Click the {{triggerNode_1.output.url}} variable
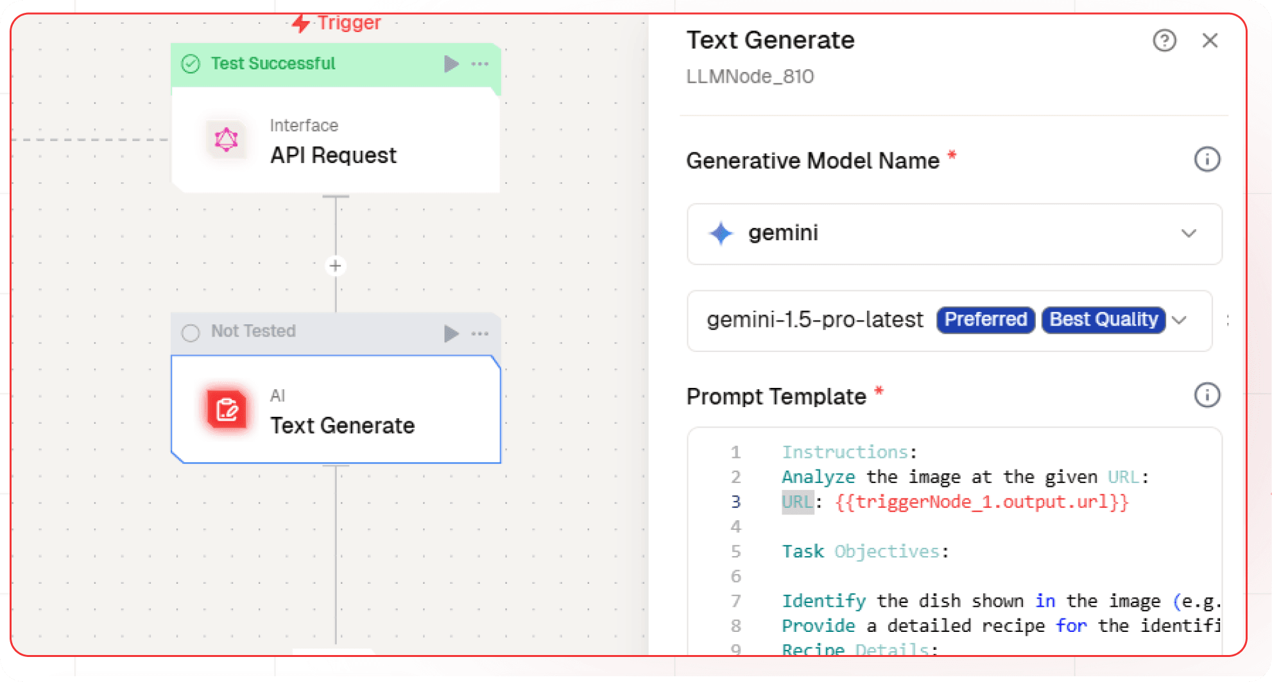The height and width of the screenshot is (682, 1272). pos(981,502)
